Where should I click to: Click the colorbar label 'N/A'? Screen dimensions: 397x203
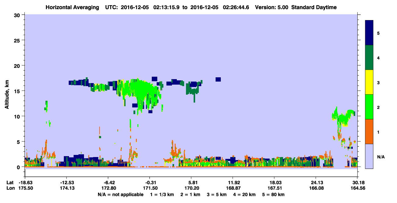[x=381, y=157]
